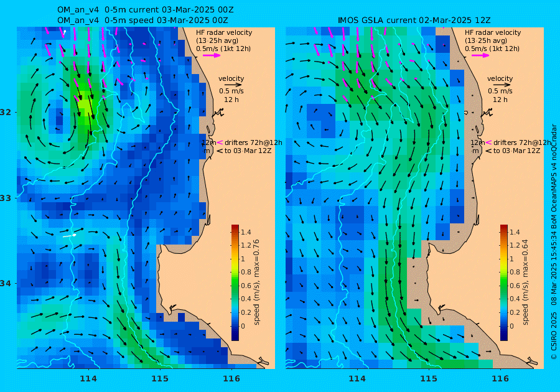Click latitude label 34 on the left axis
This screenshot has height=392, width=560.
point(6,284)
